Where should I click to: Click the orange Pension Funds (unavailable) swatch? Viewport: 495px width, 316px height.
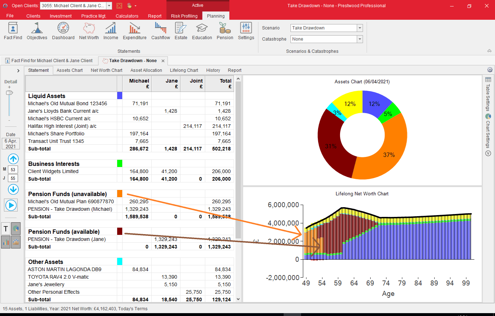pos(120,194)
